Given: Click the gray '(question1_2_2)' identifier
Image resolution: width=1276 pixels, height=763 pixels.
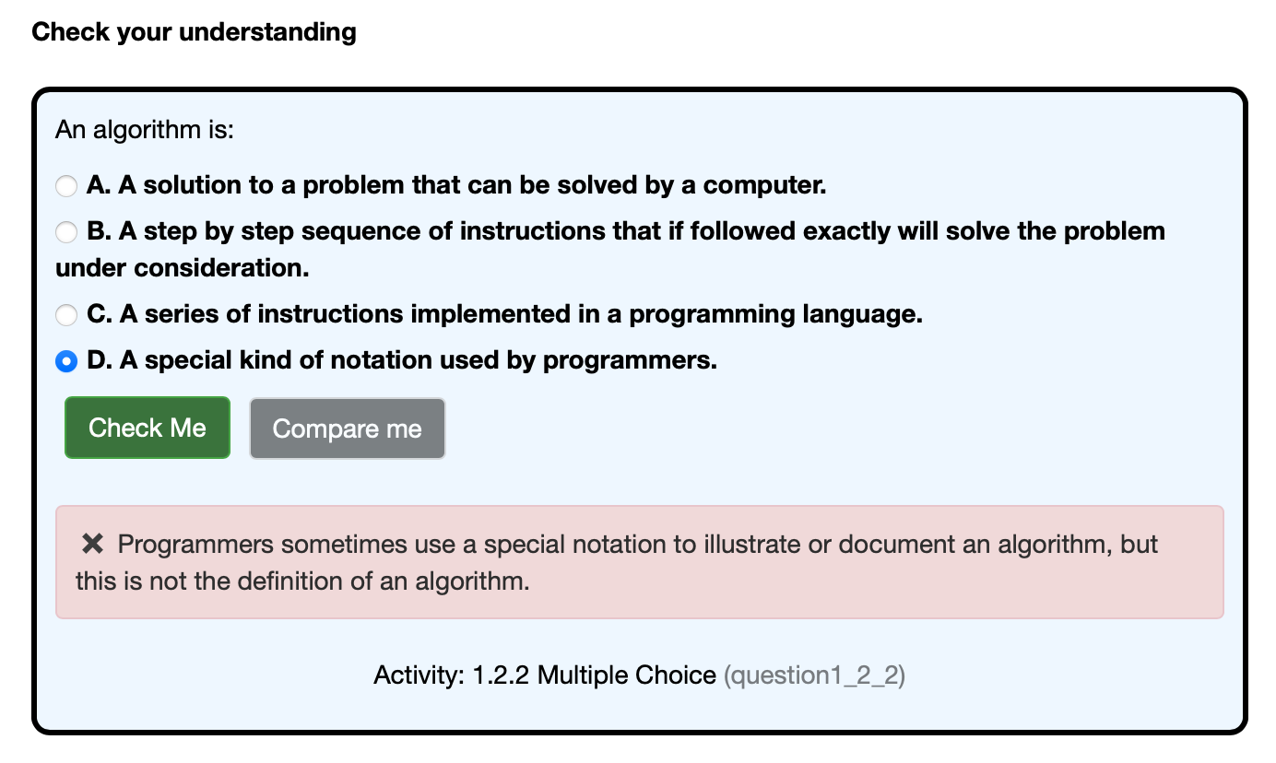Looking at the screenshot, I should [x=814, y=675].
